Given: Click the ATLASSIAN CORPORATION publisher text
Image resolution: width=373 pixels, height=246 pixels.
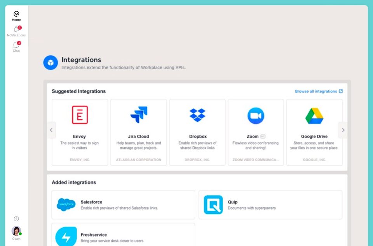Looking at the screenshot, I should [x=139, y=160].
